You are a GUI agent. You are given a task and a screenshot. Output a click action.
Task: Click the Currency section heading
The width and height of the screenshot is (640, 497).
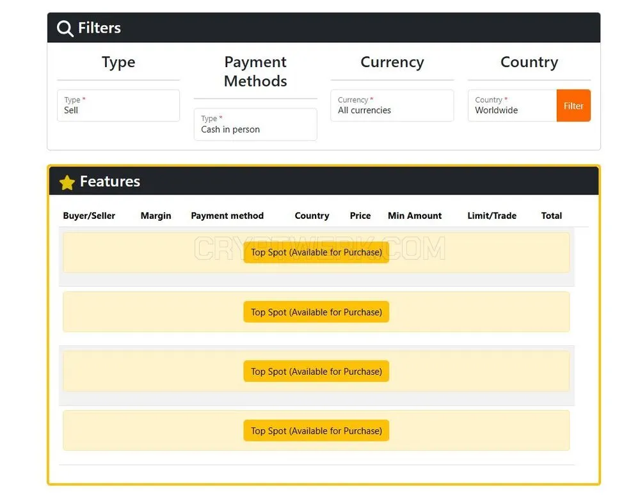pyautogui.click(x=392, y=62)
